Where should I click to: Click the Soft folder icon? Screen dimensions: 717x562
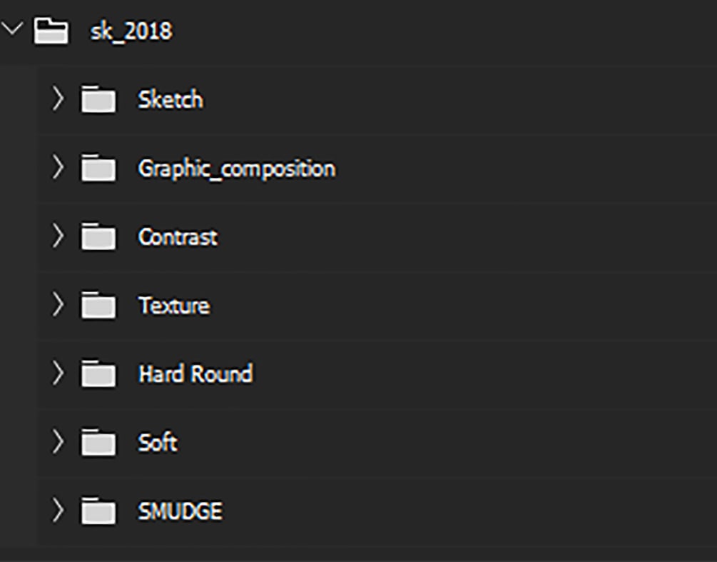(98, 441)
